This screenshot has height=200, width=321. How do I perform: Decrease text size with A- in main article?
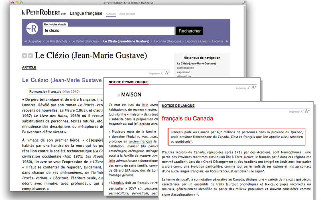162,73
